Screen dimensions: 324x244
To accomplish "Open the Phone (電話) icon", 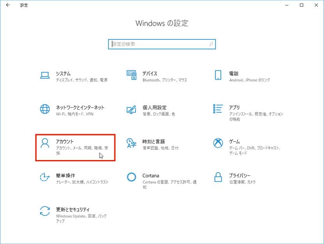I will 218,75.
